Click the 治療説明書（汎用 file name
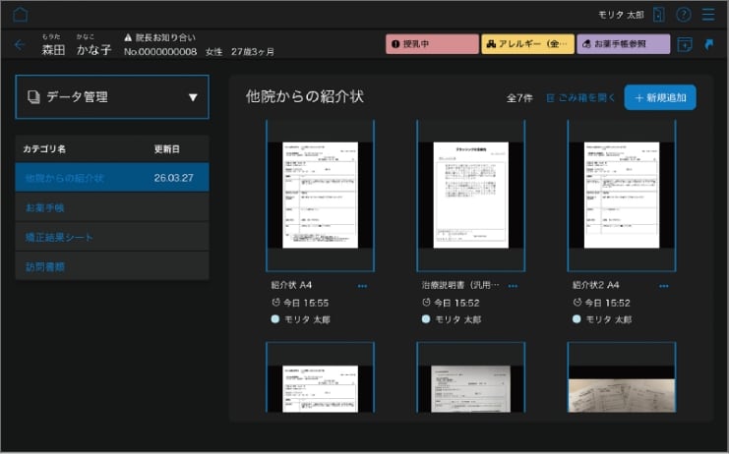Image resolution: width=729 pixels, height=454 pixels. pyautogui.click(x=460, y=285)
